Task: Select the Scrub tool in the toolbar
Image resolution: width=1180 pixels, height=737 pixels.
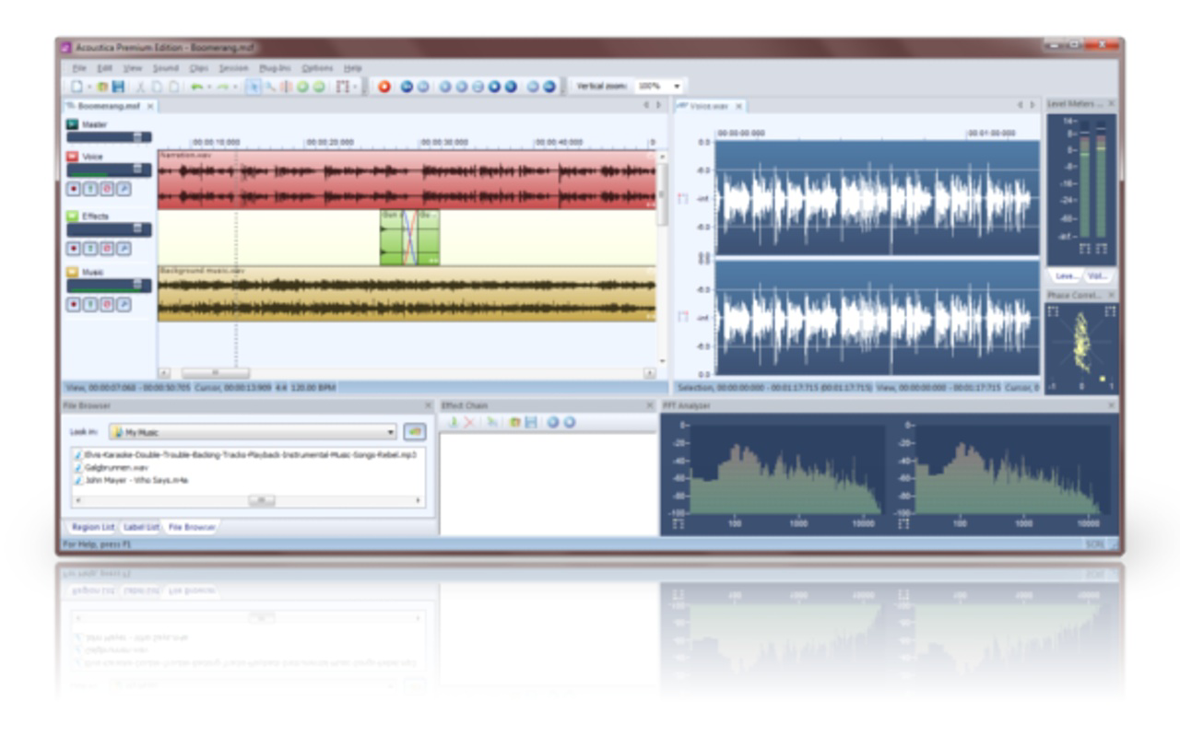Action: pos(269,87)
